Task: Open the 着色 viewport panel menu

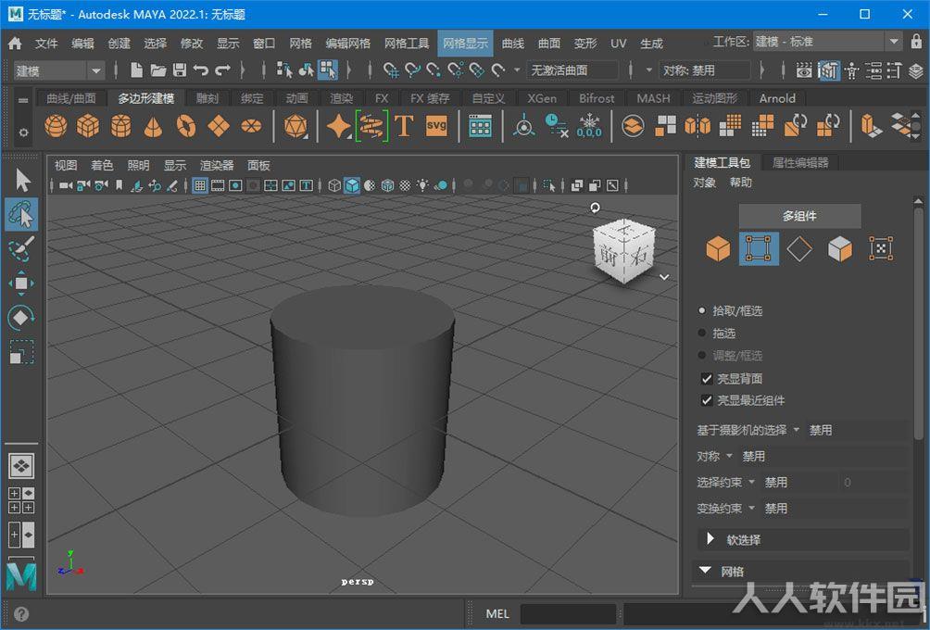Action: [102, 166]
